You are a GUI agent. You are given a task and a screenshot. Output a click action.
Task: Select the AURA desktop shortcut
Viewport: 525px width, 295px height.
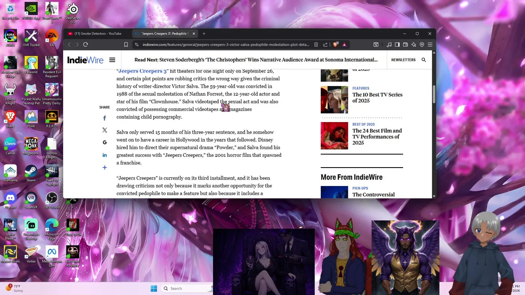pos(10,38)
